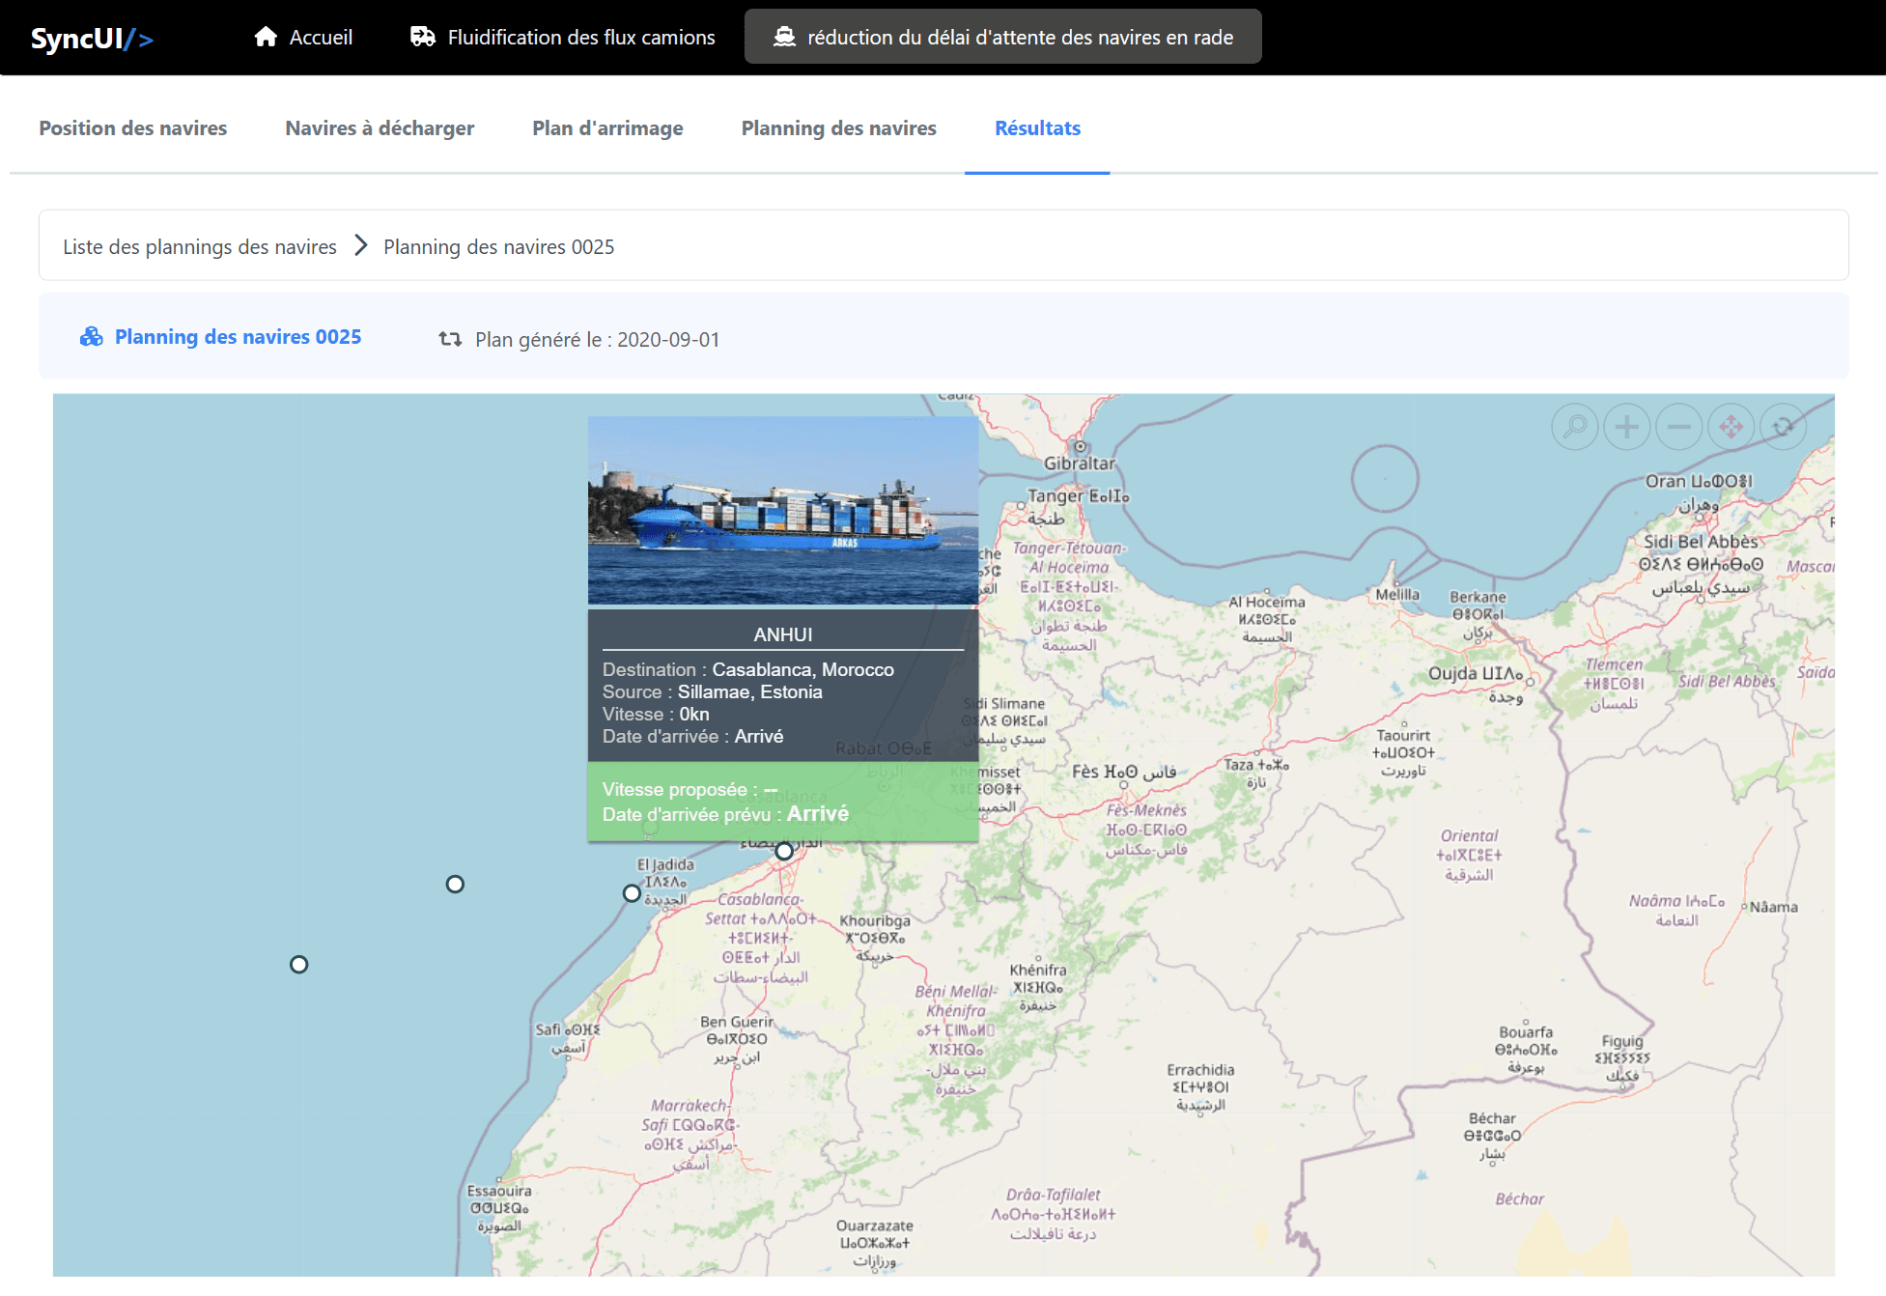Click the ANHUI ship photo thumbnail
The image size is (1886, 1296).
pos(782,510)
